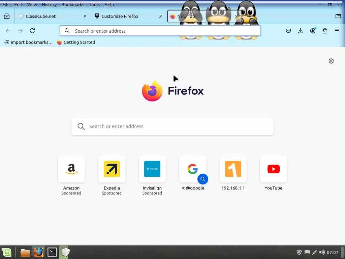Open new tab personalize gear icon
Screen dimensions: 345x259
pos(331,61)
